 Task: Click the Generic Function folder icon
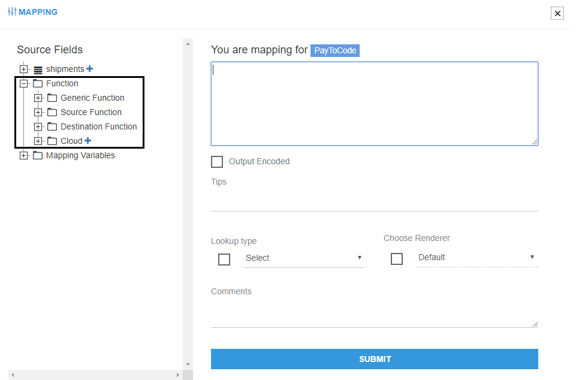(x=52, y=98)
